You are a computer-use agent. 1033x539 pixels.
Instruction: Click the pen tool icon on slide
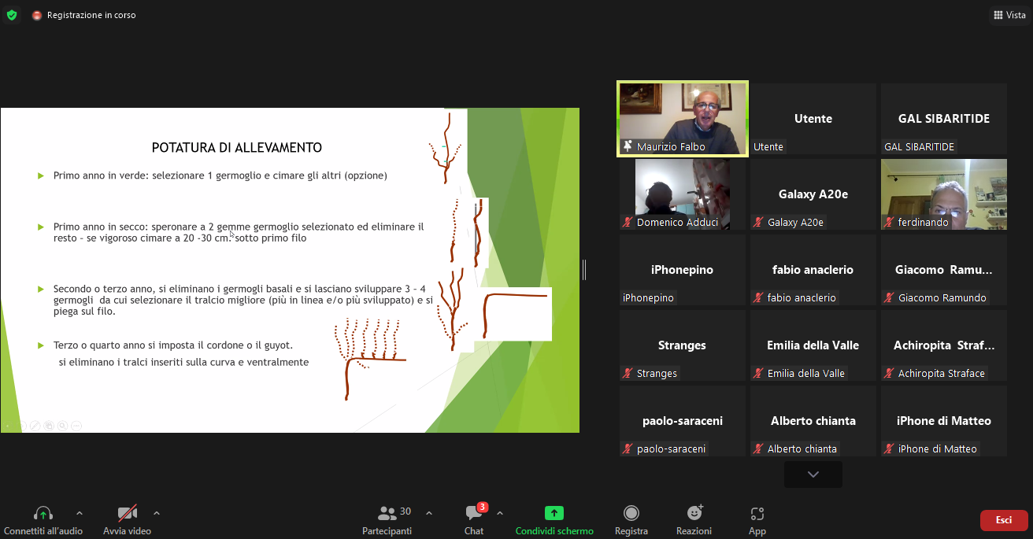(35, 426)
